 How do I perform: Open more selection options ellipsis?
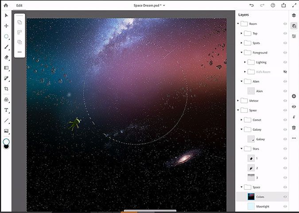pos(19,52)
